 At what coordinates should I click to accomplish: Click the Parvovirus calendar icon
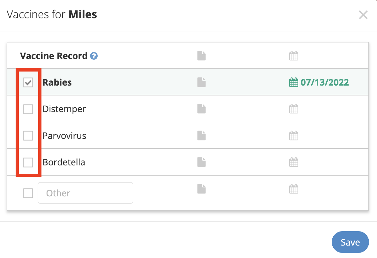click(x=293, y=135)
